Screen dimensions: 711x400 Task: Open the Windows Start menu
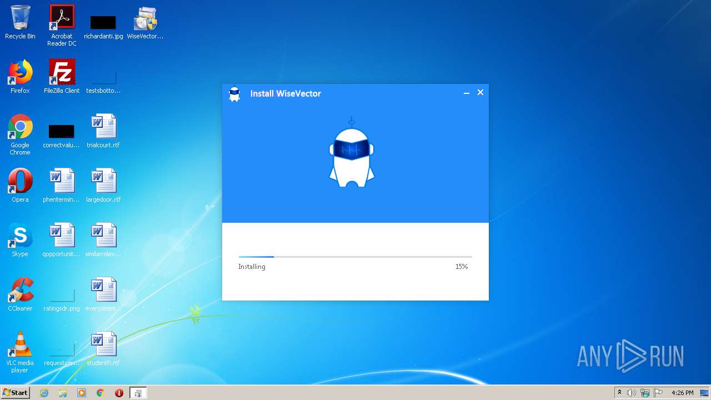click(15, 392)
